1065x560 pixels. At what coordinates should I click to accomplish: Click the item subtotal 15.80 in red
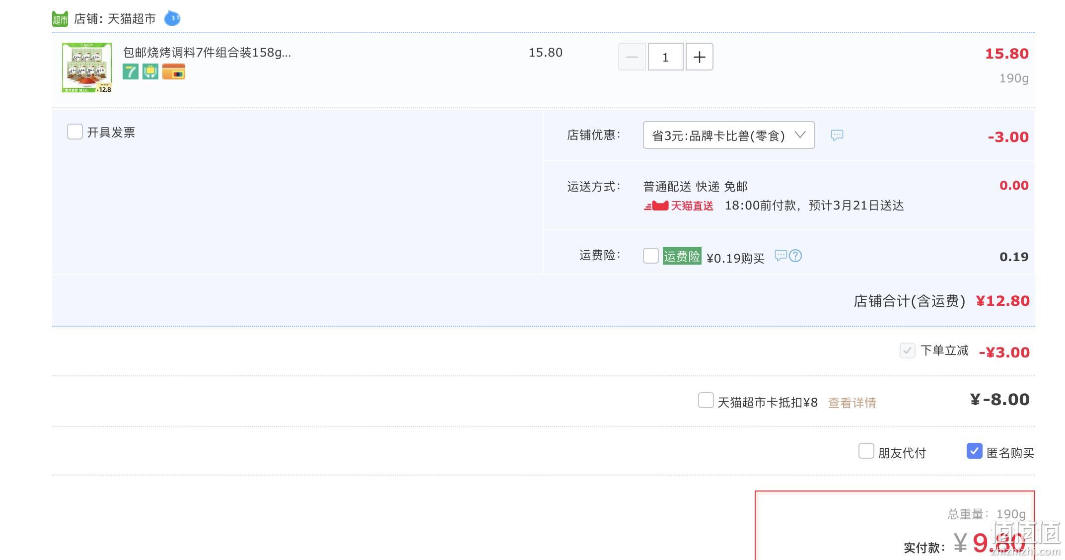[x=1007, y=54]
